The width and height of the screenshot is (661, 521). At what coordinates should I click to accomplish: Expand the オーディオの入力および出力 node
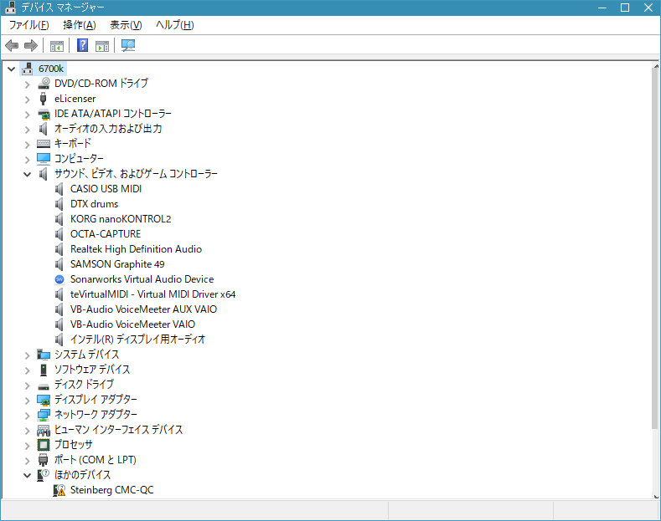point(28,130)
